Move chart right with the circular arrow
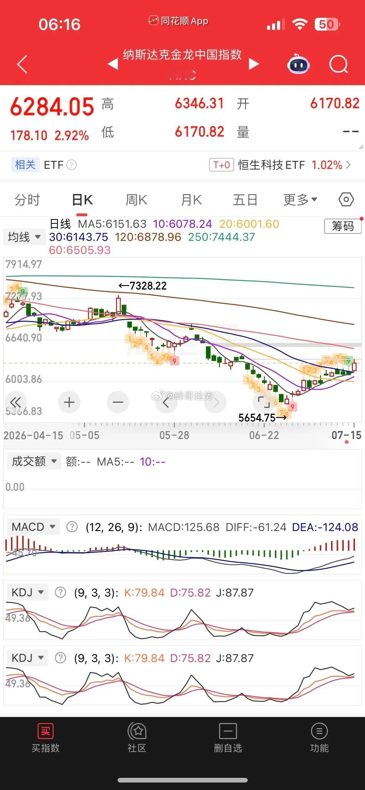 point(215,402)
